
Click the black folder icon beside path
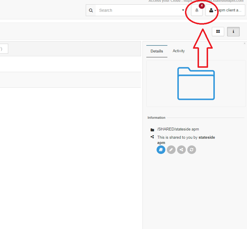point(152,130)
